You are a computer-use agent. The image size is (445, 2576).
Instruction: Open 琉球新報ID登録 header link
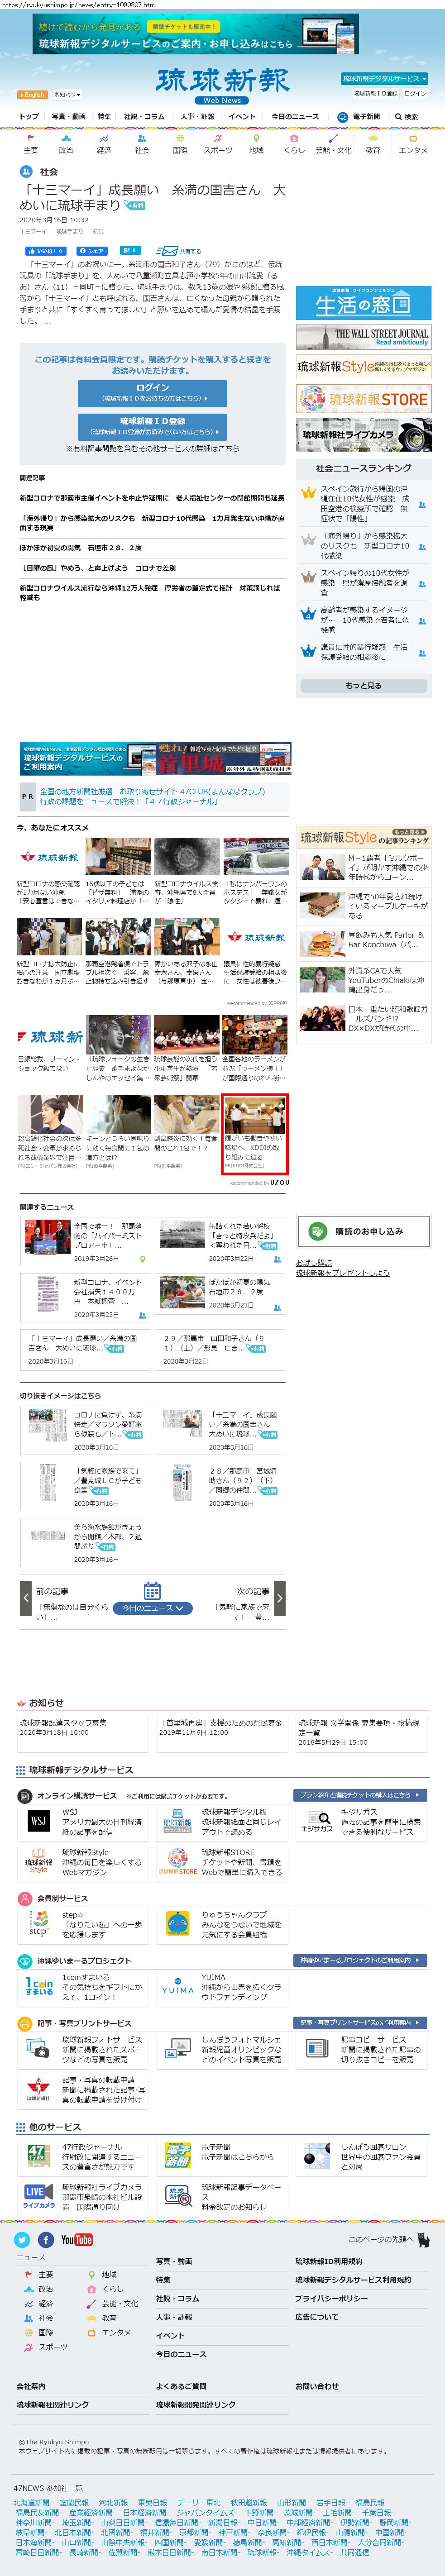point(376,93)
